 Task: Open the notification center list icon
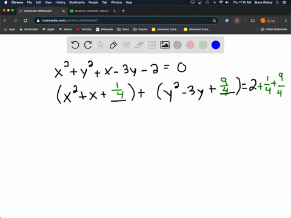285,2
